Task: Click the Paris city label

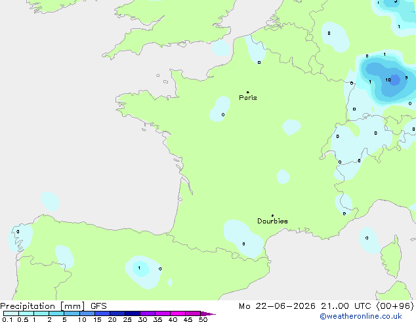Action: coord(248,98)
